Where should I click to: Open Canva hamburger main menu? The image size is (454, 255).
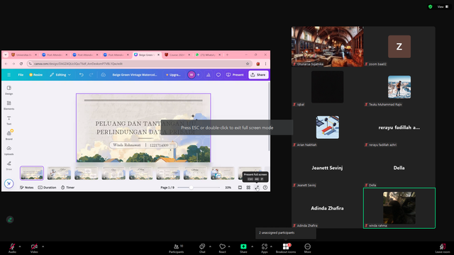click(x=9, y=75)
